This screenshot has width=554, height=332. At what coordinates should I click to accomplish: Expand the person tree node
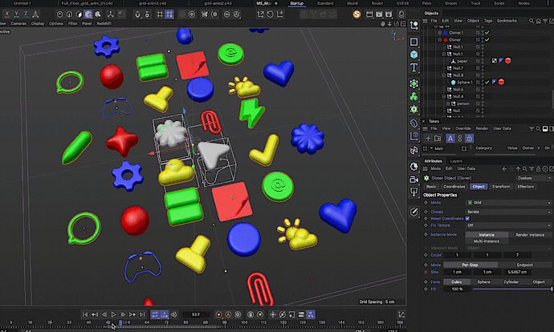448,103
